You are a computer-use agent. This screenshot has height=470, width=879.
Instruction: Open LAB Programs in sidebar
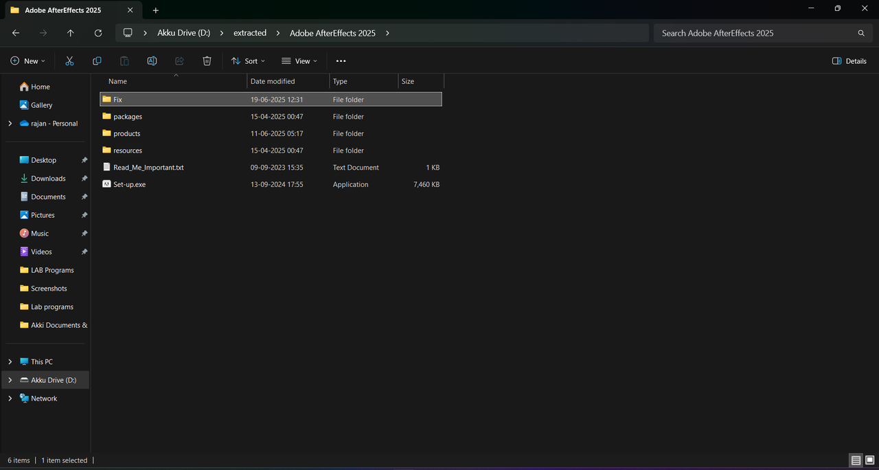pos(52,270)
